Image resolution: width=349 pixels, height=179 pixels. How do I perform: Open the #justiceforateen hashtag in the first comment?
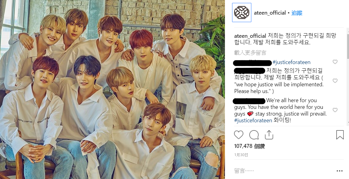[291, 62]
